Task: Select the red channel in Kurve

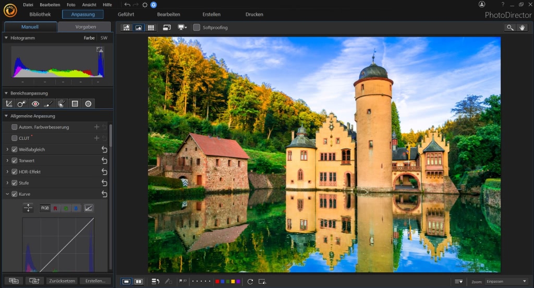Action: pos(55,208)
